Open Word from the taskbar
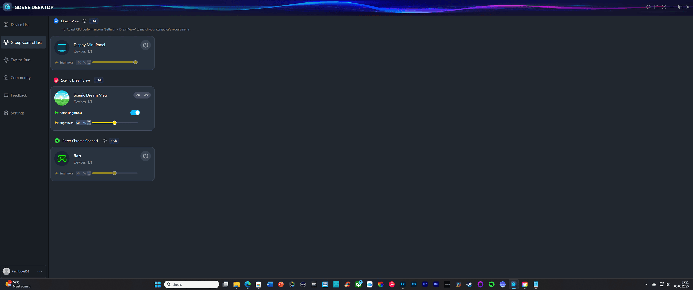The image size is (693, 290). (270, 284)
